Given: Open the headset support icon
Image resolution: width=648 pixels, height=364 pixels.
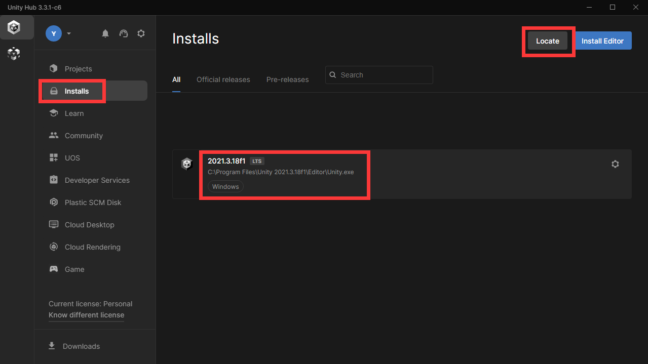Looking at the screenshot, I should [124, 33].
